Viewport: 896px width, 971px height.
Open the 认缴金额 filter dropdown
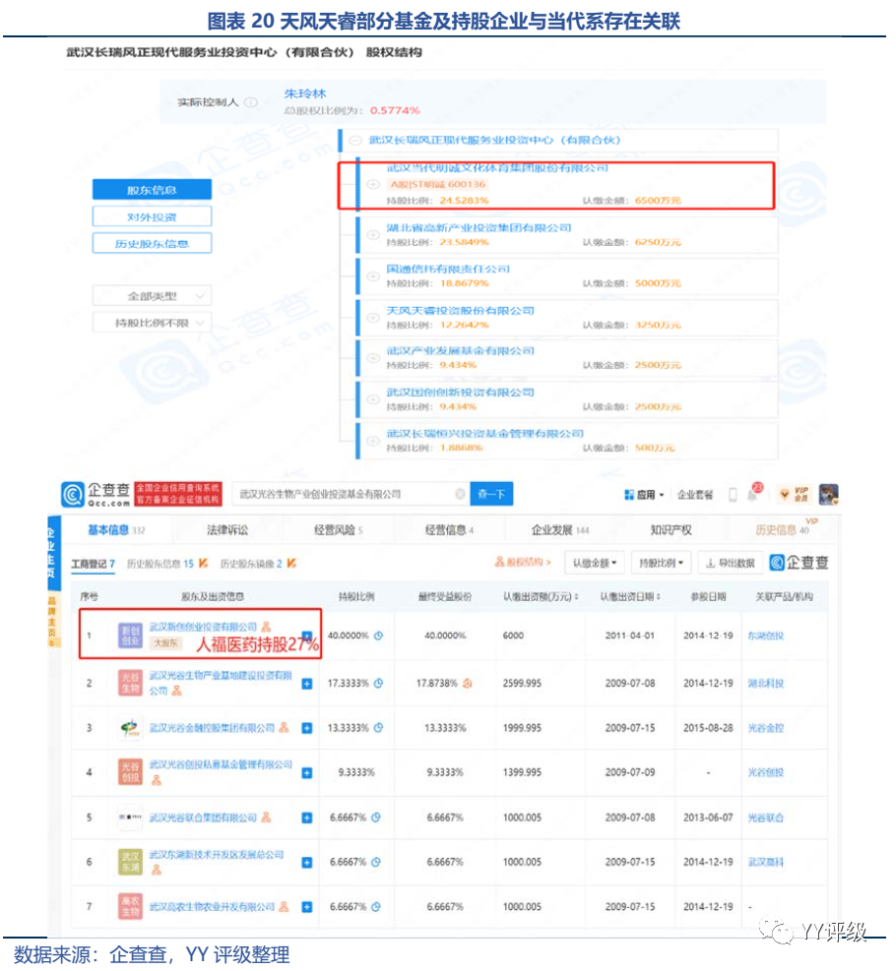click(x=595, y=563)
